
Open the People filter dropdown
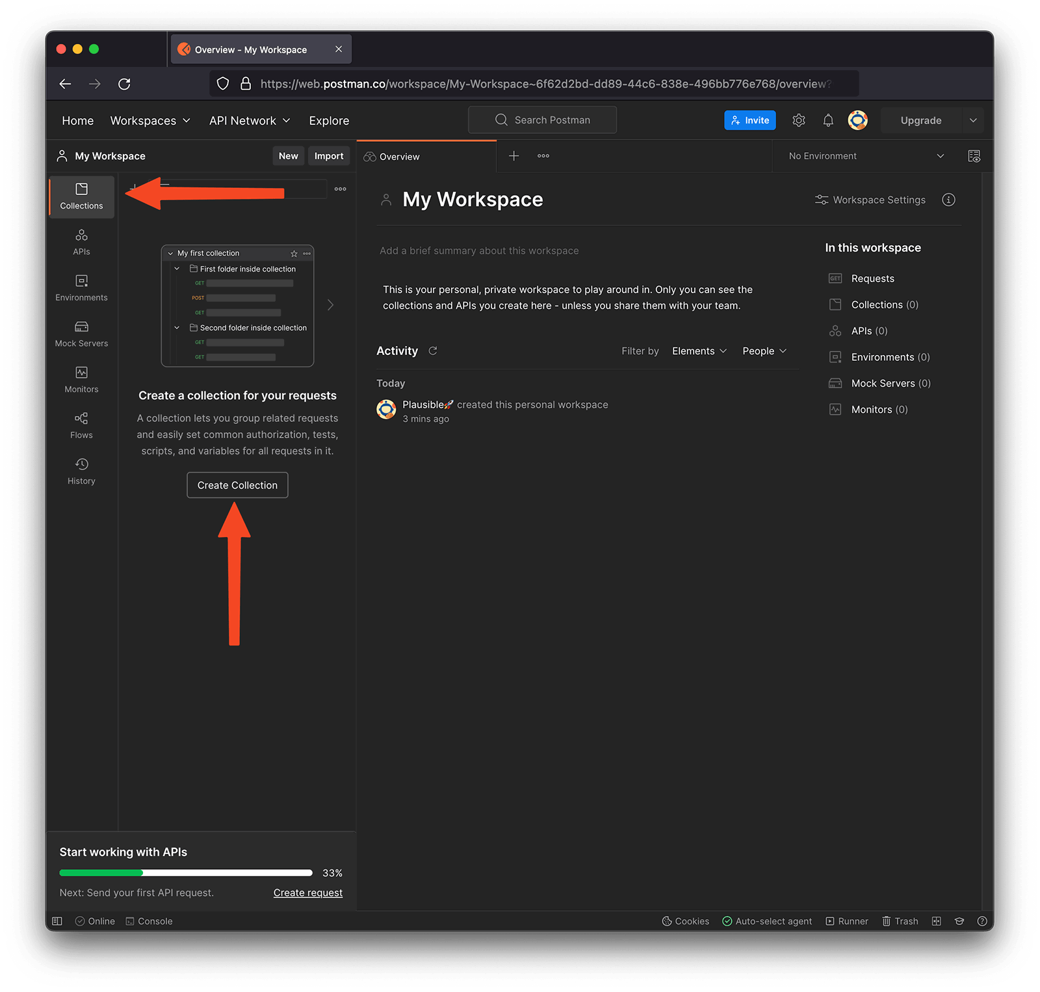[x=764, y=351]
